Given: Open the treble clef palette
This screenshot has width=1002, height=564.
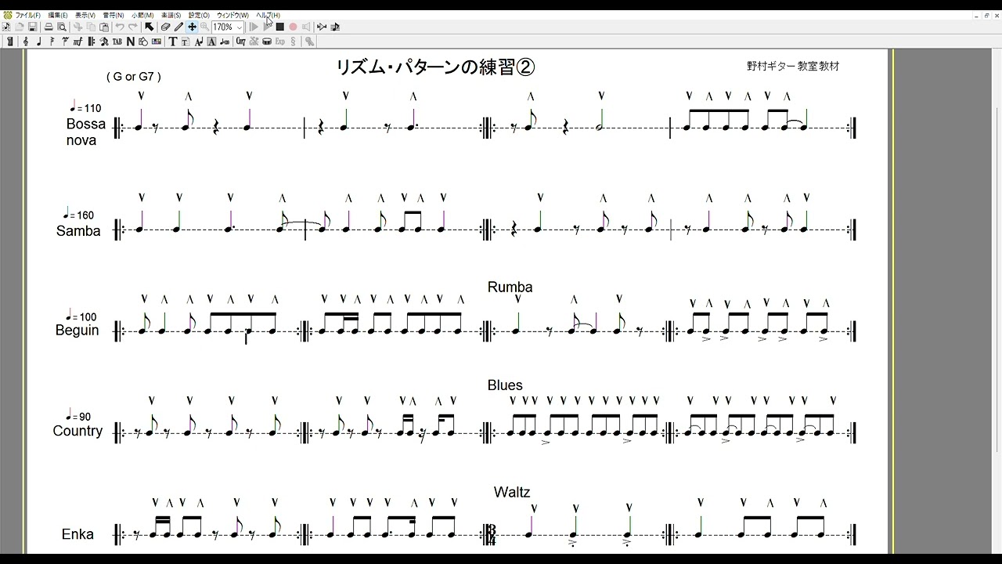Looking at the screenshot, I should tap(26, 42).
